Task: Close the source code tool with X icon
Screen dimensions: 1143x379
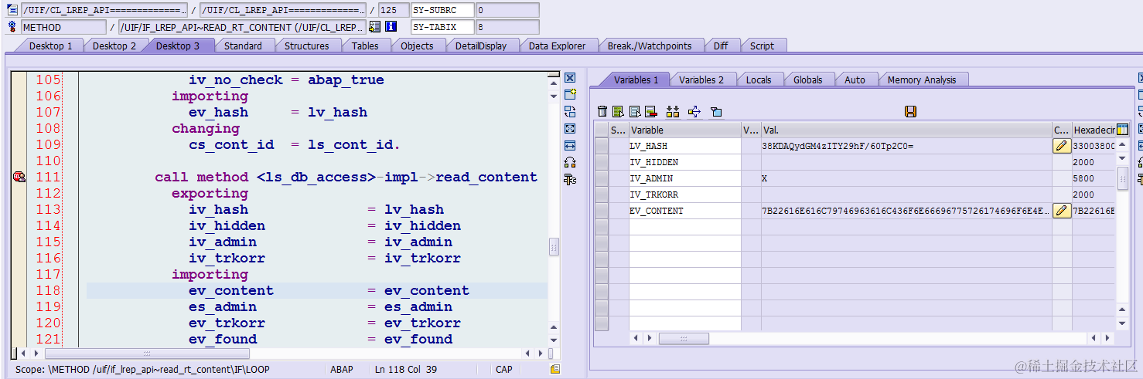Action: [x=570, y=78]
